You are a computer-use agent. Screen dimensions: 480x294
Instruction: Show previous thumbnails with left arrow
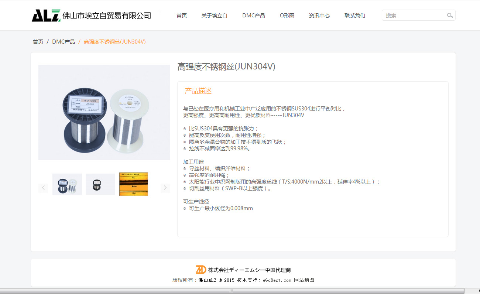pyautogui.click(x=43, y=188)
